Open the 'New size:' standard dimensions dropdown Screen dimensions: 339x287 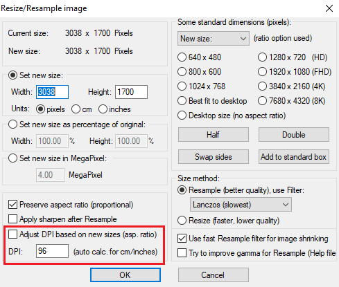point(214,39)
